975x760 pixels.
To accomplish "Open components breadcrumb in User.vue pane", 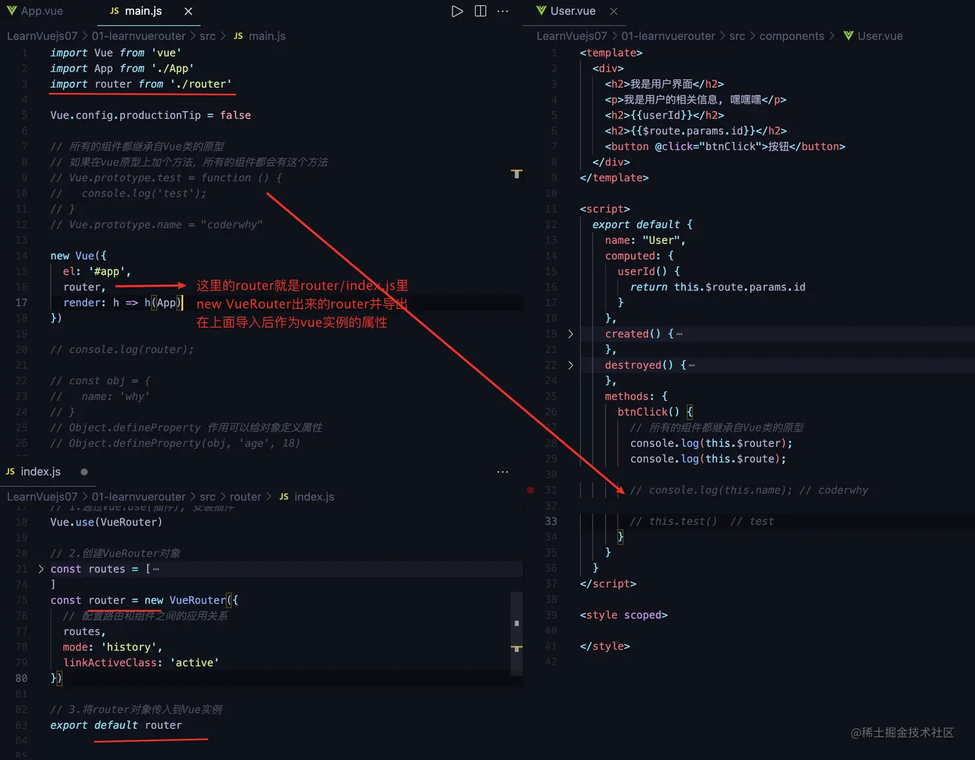I will [792, 36].
